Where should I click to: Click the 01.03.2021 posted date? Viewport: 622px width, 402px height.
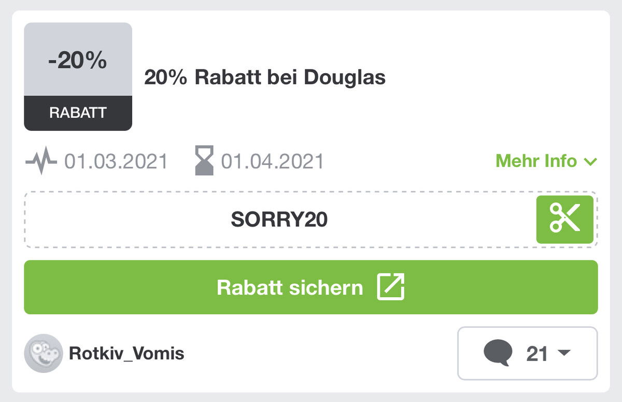116,161
